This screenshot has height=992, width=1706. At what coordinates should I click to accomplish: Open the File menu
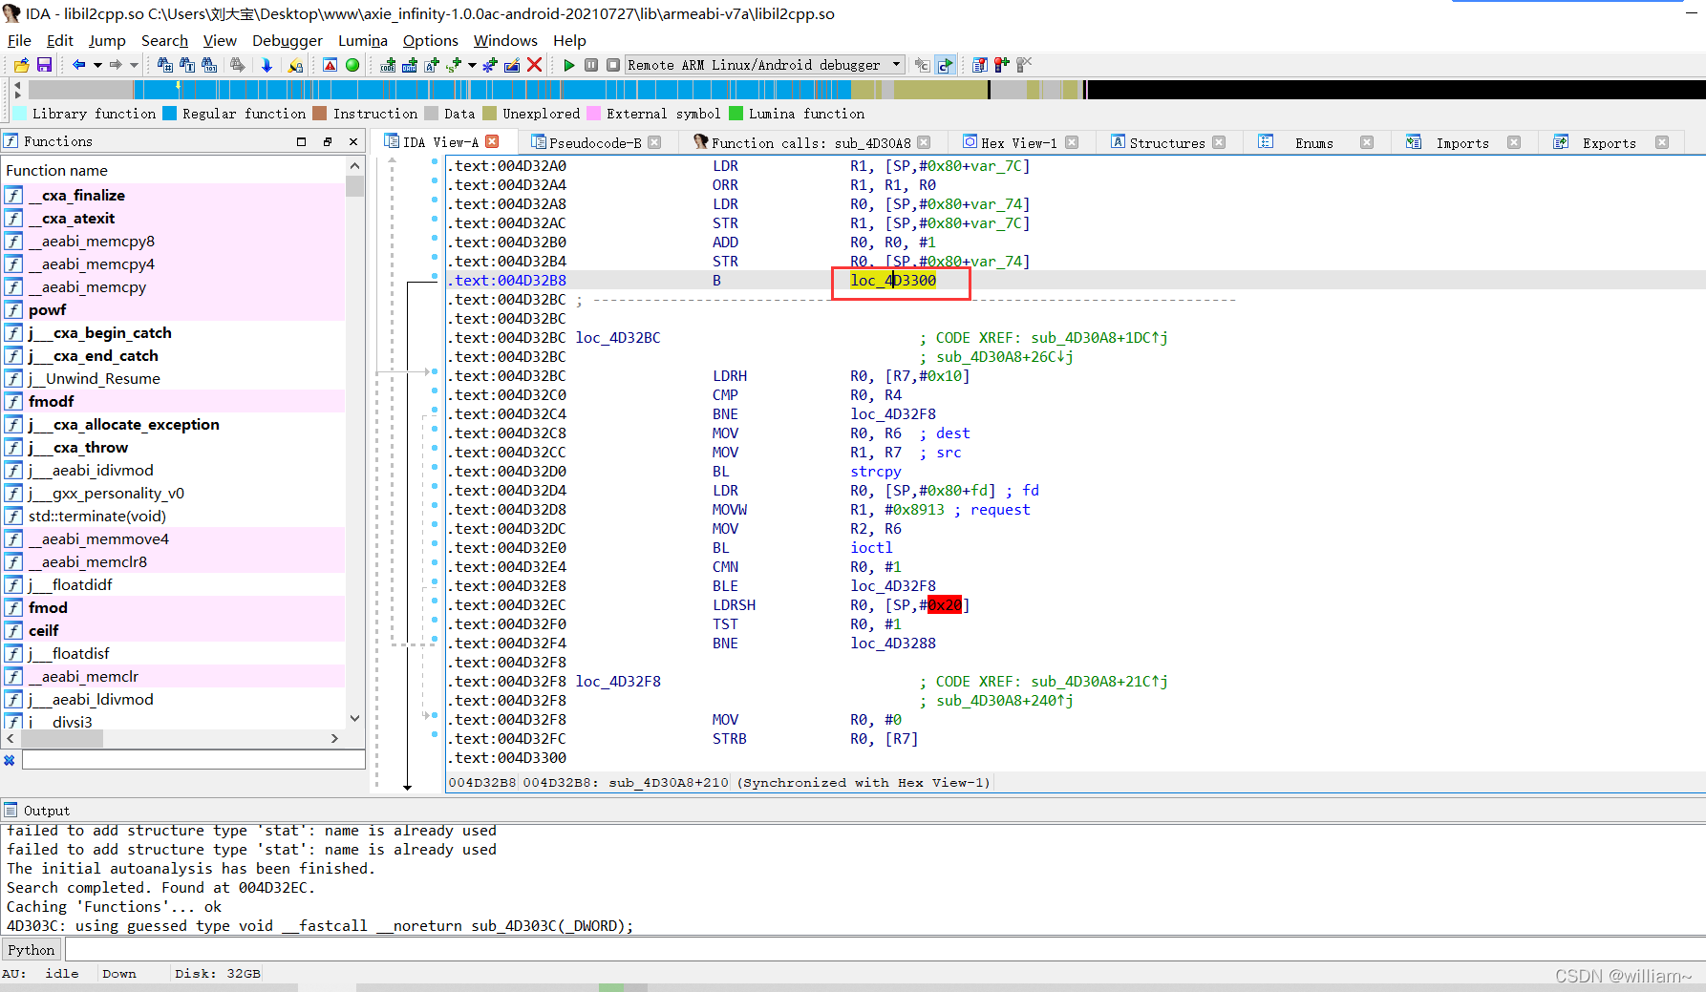coord(19,40)
